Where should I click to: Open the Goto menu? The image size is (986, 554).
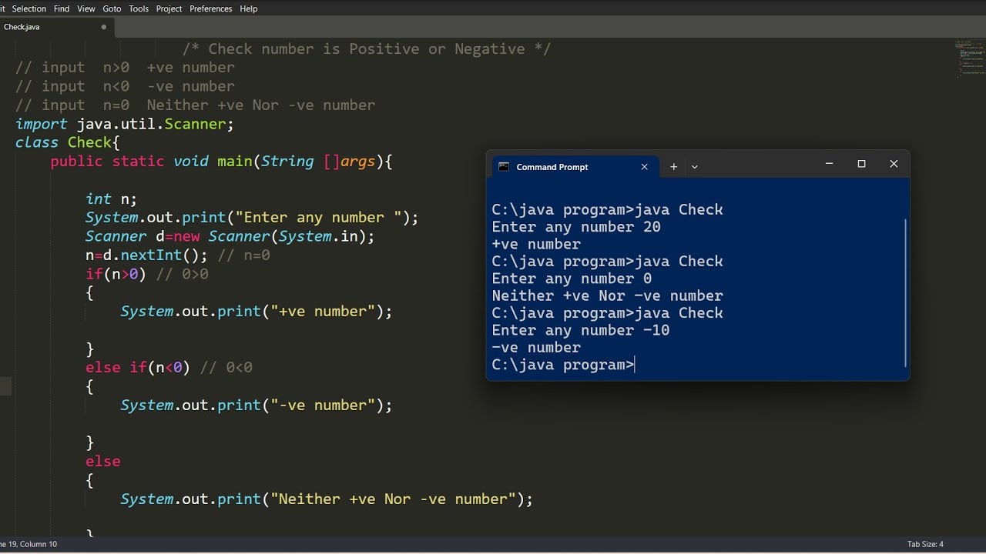point(112,8)
